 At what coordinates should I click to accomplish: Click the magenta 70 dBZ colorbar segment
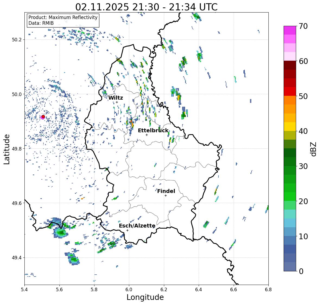pyautogui.click(x=290, y=30)
